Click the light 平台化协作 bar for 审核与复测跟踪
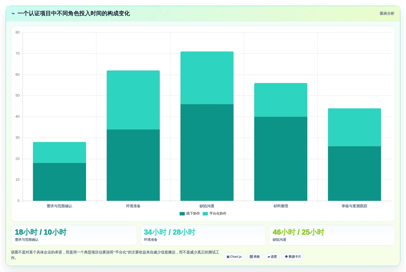406x272 pixels. tap(354, 127)
